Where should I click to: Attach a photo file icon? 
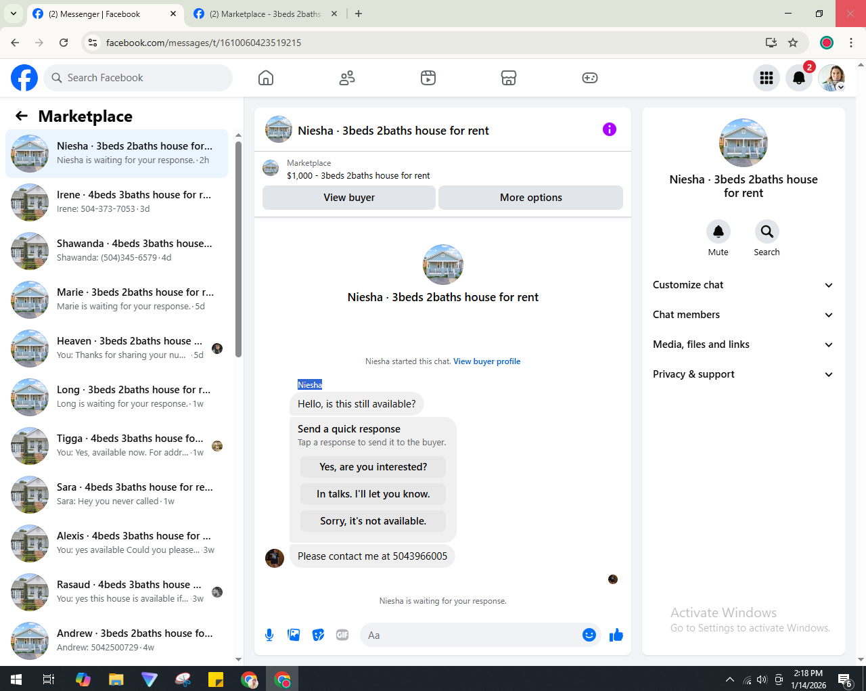coord(294,635)
